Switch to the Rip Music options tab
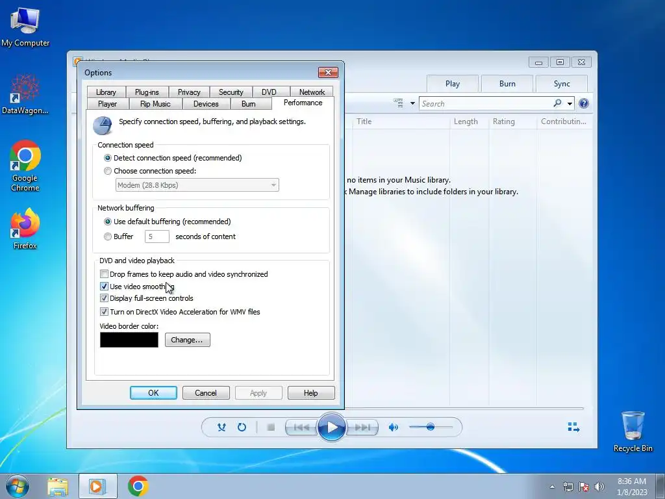 click(x=155, y=104)
